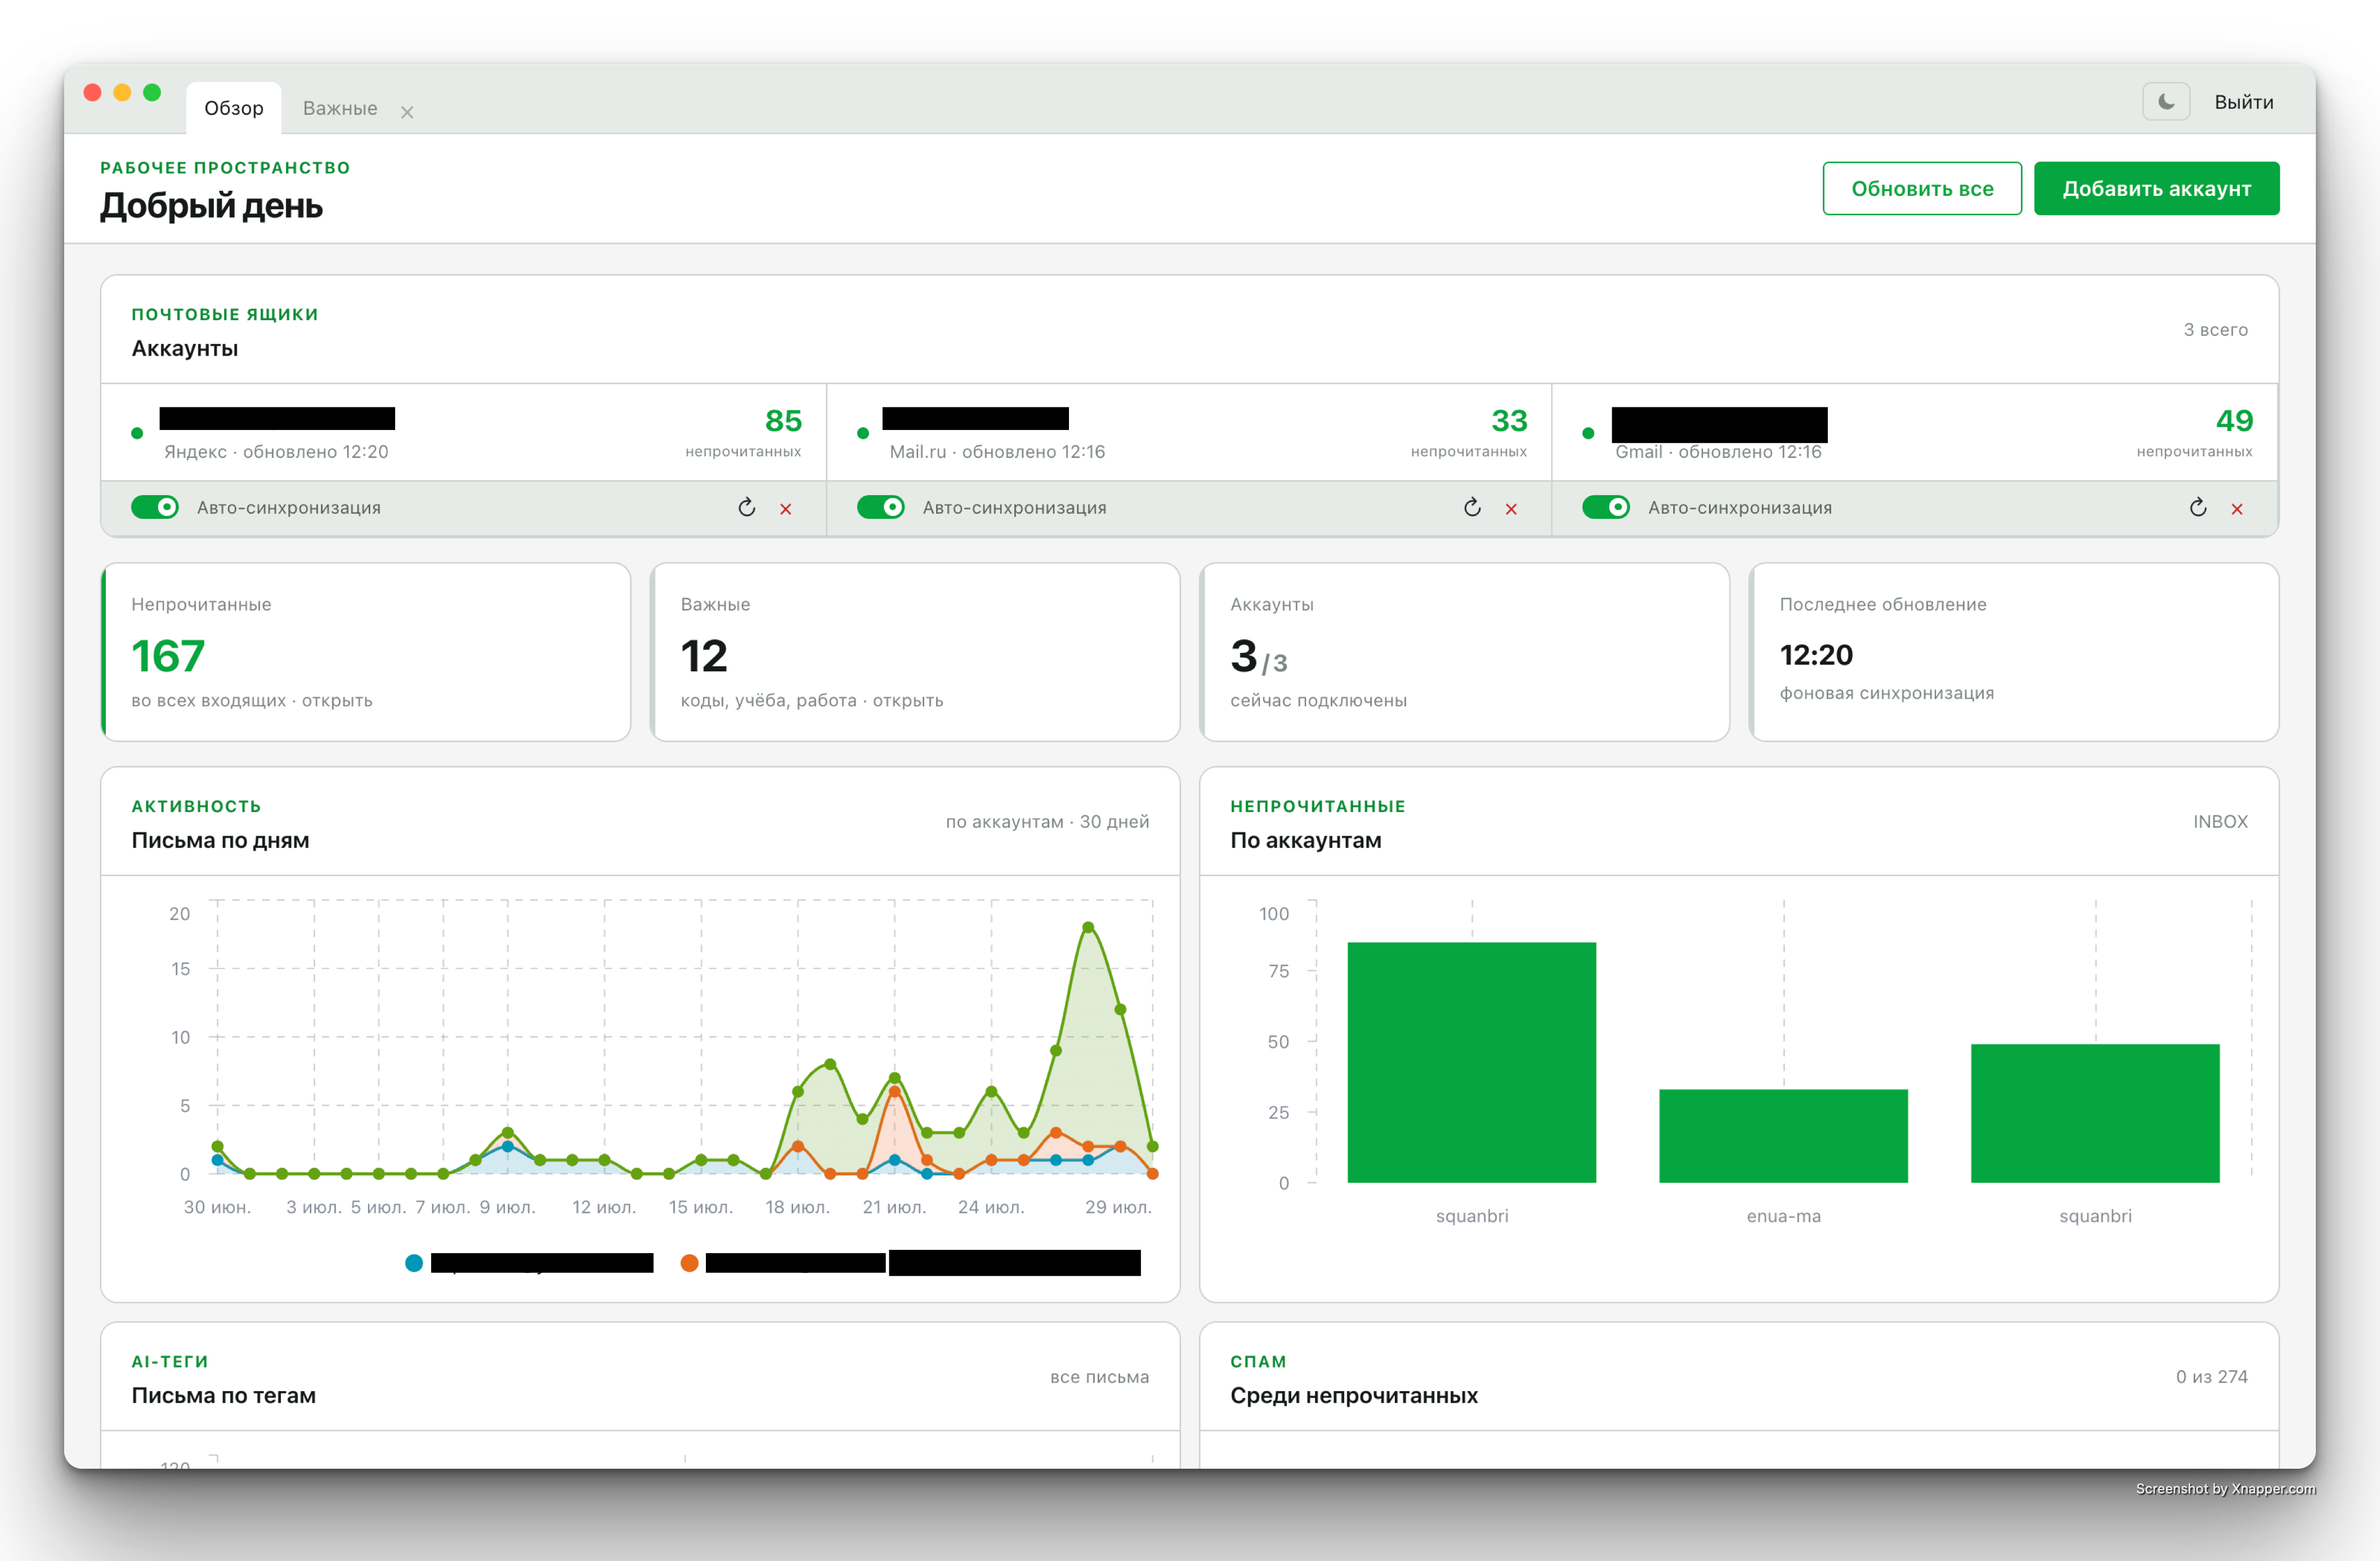Open the Важные tab
The image size is (2380, 1561).
point(340,108)
